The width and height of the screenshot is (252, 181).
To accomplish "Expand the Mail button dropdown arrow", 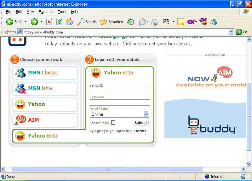I will coord(147,22).
